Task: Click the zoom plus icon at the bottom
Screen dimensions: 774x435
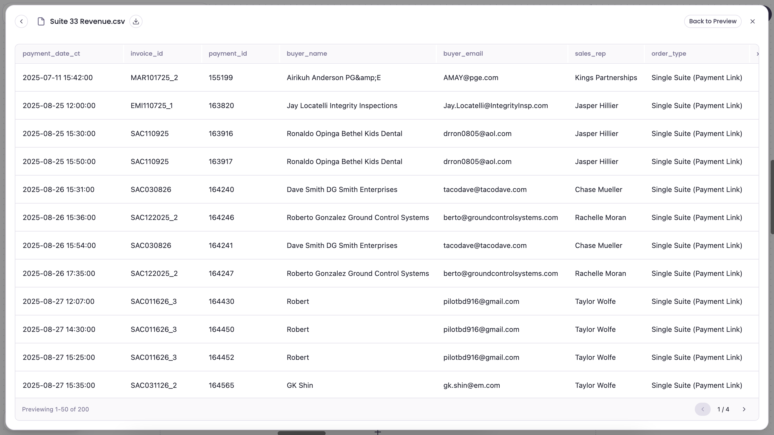Action: point(378,432)
